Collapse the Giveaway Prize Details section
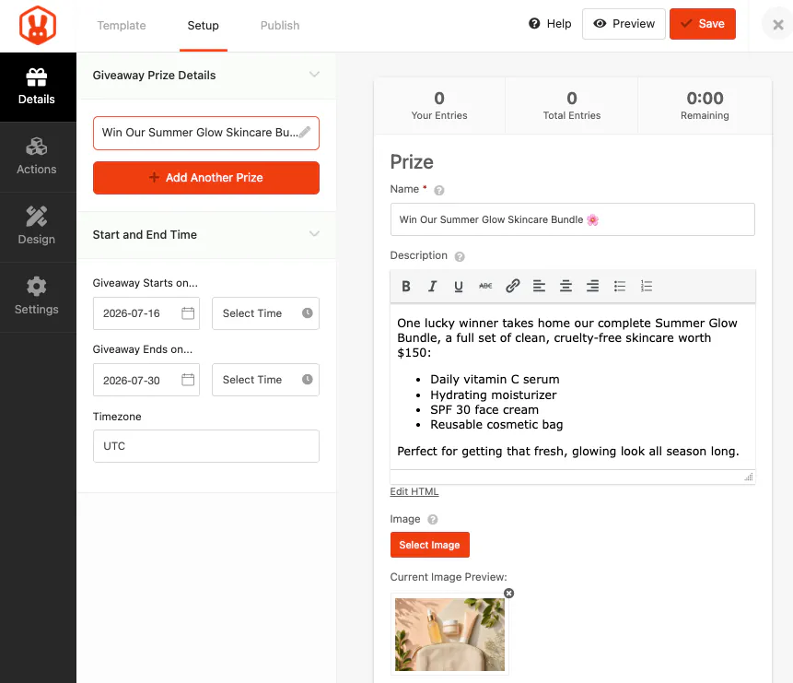This screenshot has width=793, height=683. click(x=314, y=75)
